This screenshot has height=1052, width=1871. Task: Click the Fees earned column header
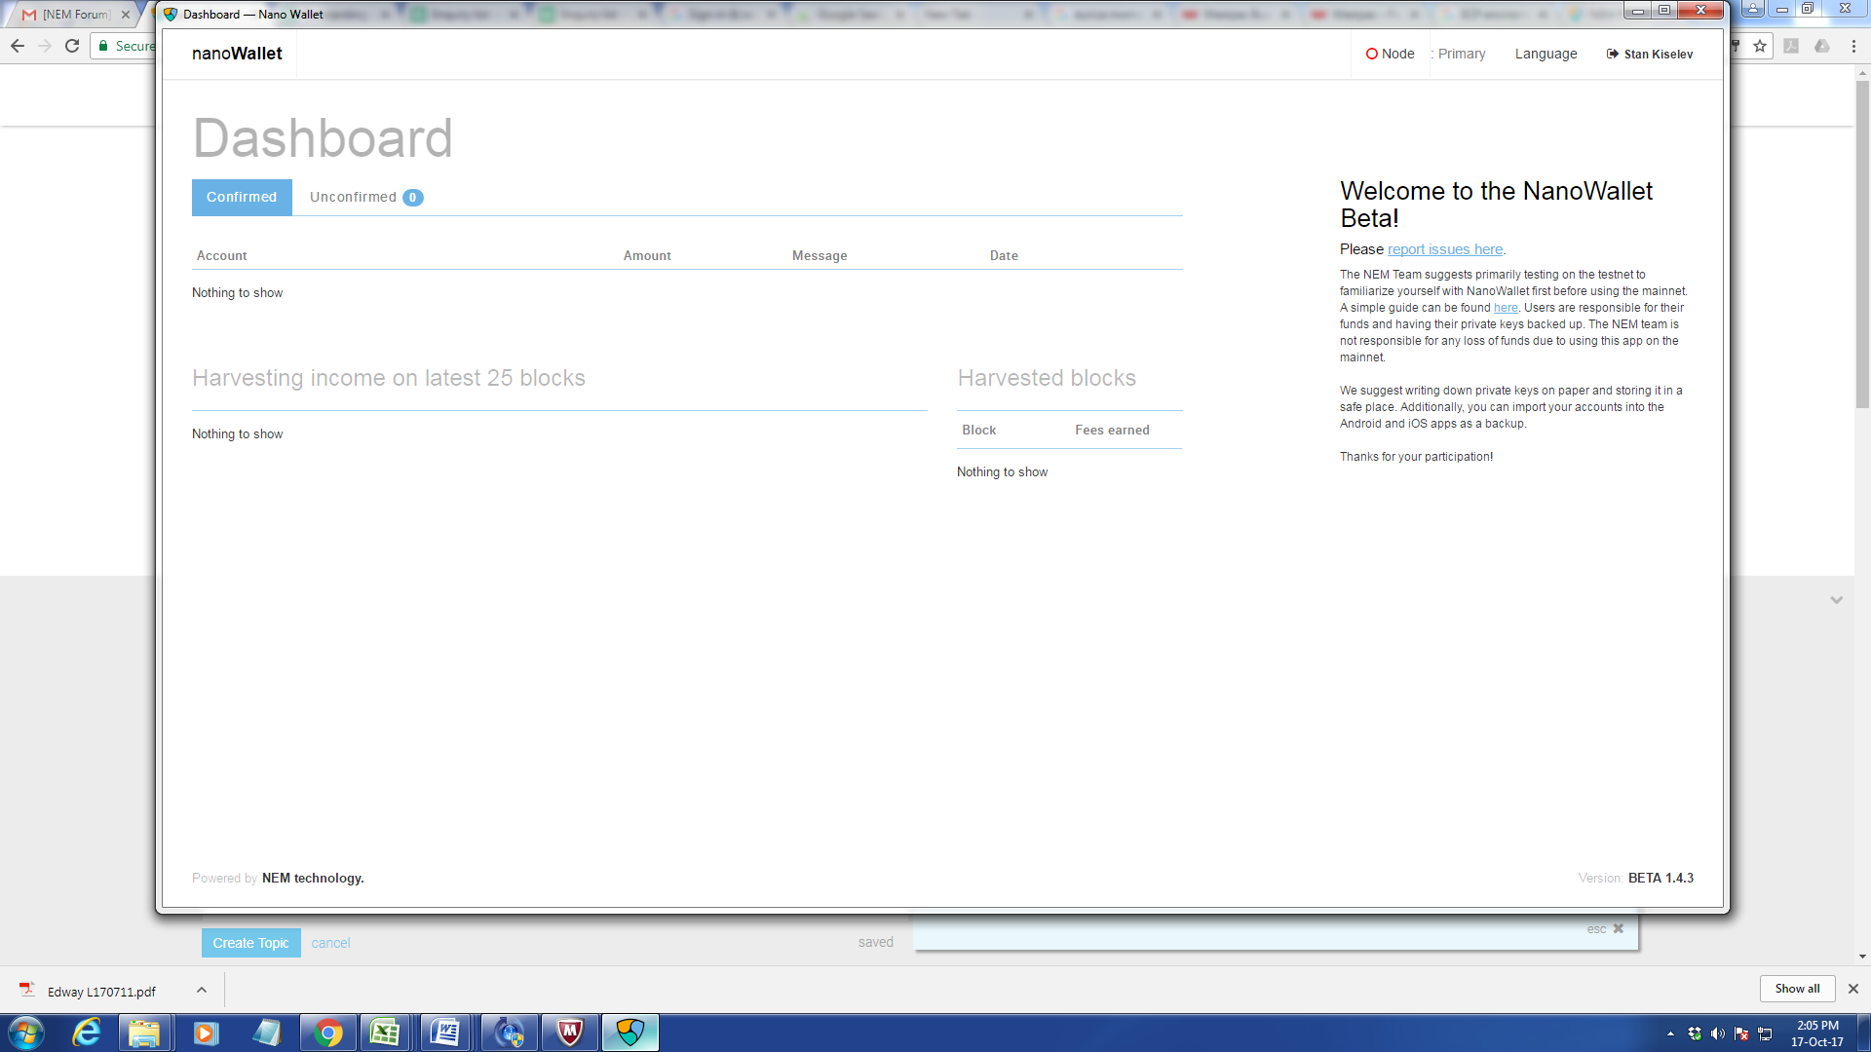(1112, 431)
